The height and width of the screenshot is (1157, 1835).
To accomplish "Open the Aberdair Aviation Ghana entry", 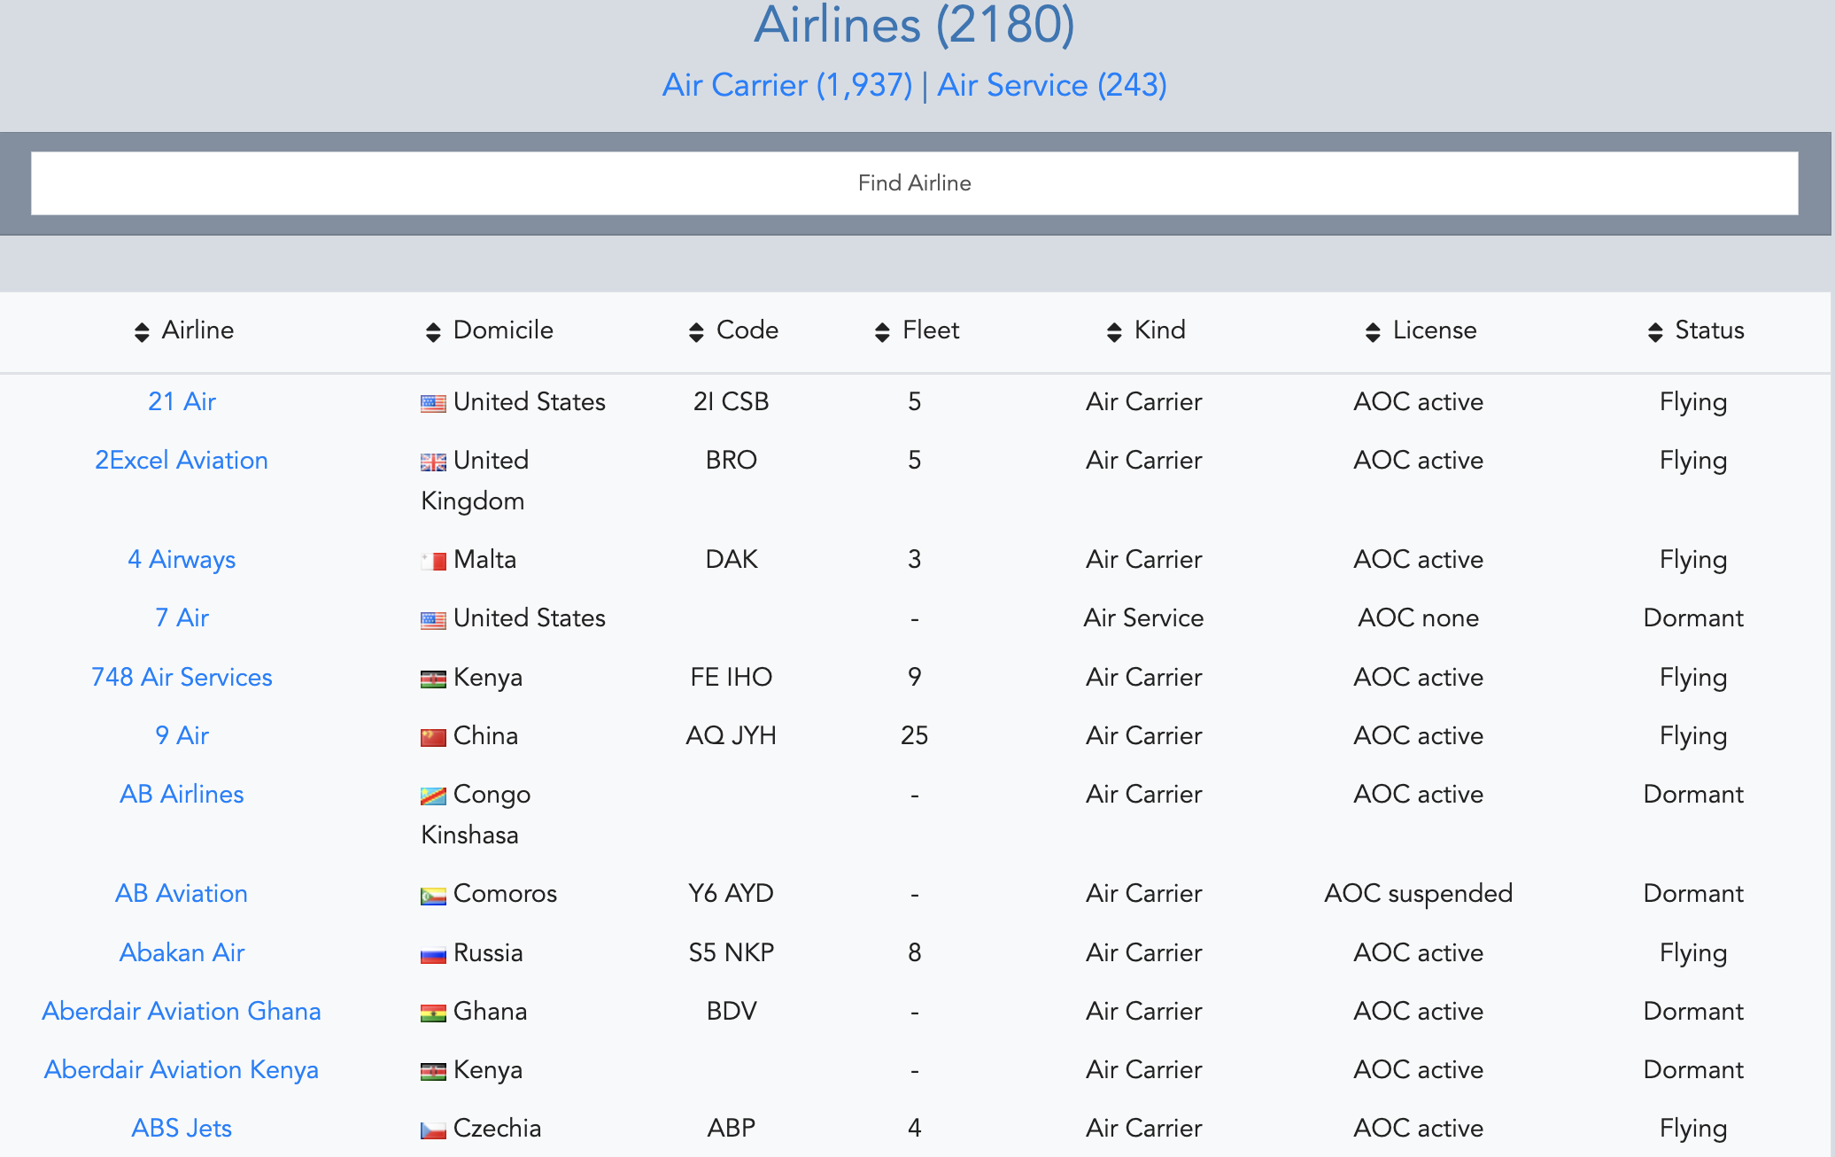I will pyautogui.click(x=181, y=1012).
